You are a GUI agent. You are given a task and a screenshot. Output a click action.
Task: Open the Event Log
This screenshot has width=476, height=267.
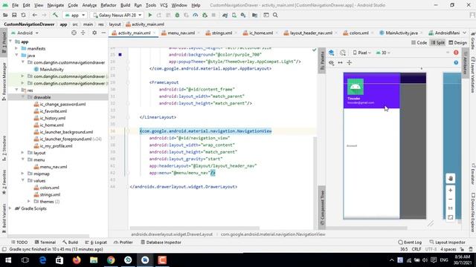pos(410,243)
